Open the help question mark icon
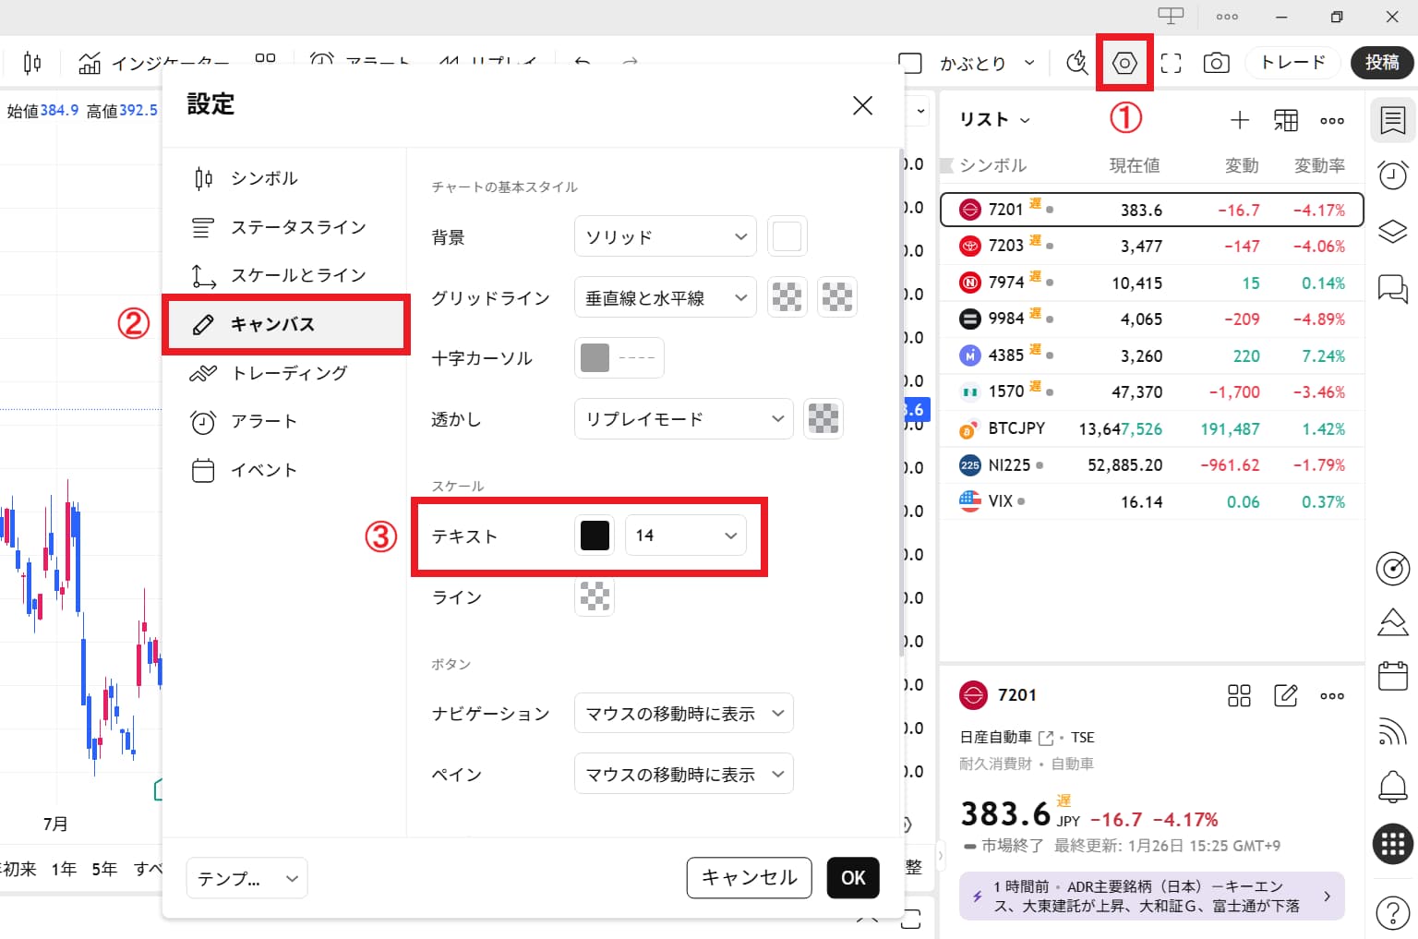Viewport: 1418px width, 939px height. coord(1393,912)
